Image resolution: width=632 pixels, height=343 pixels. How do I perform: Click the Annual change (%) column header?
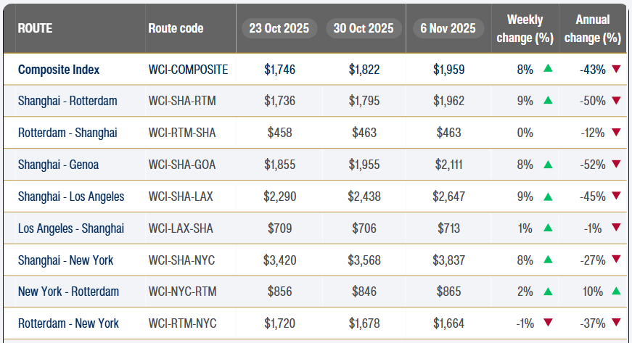click(592, 28)
